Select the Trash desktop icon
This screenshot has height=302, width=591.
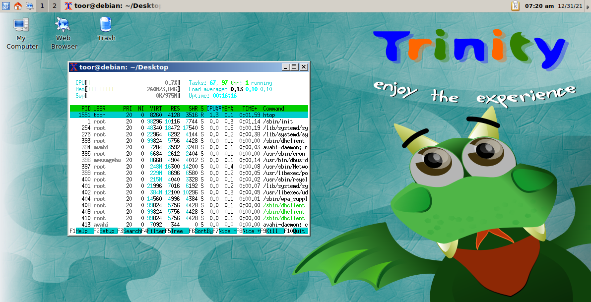pos(106,29)
